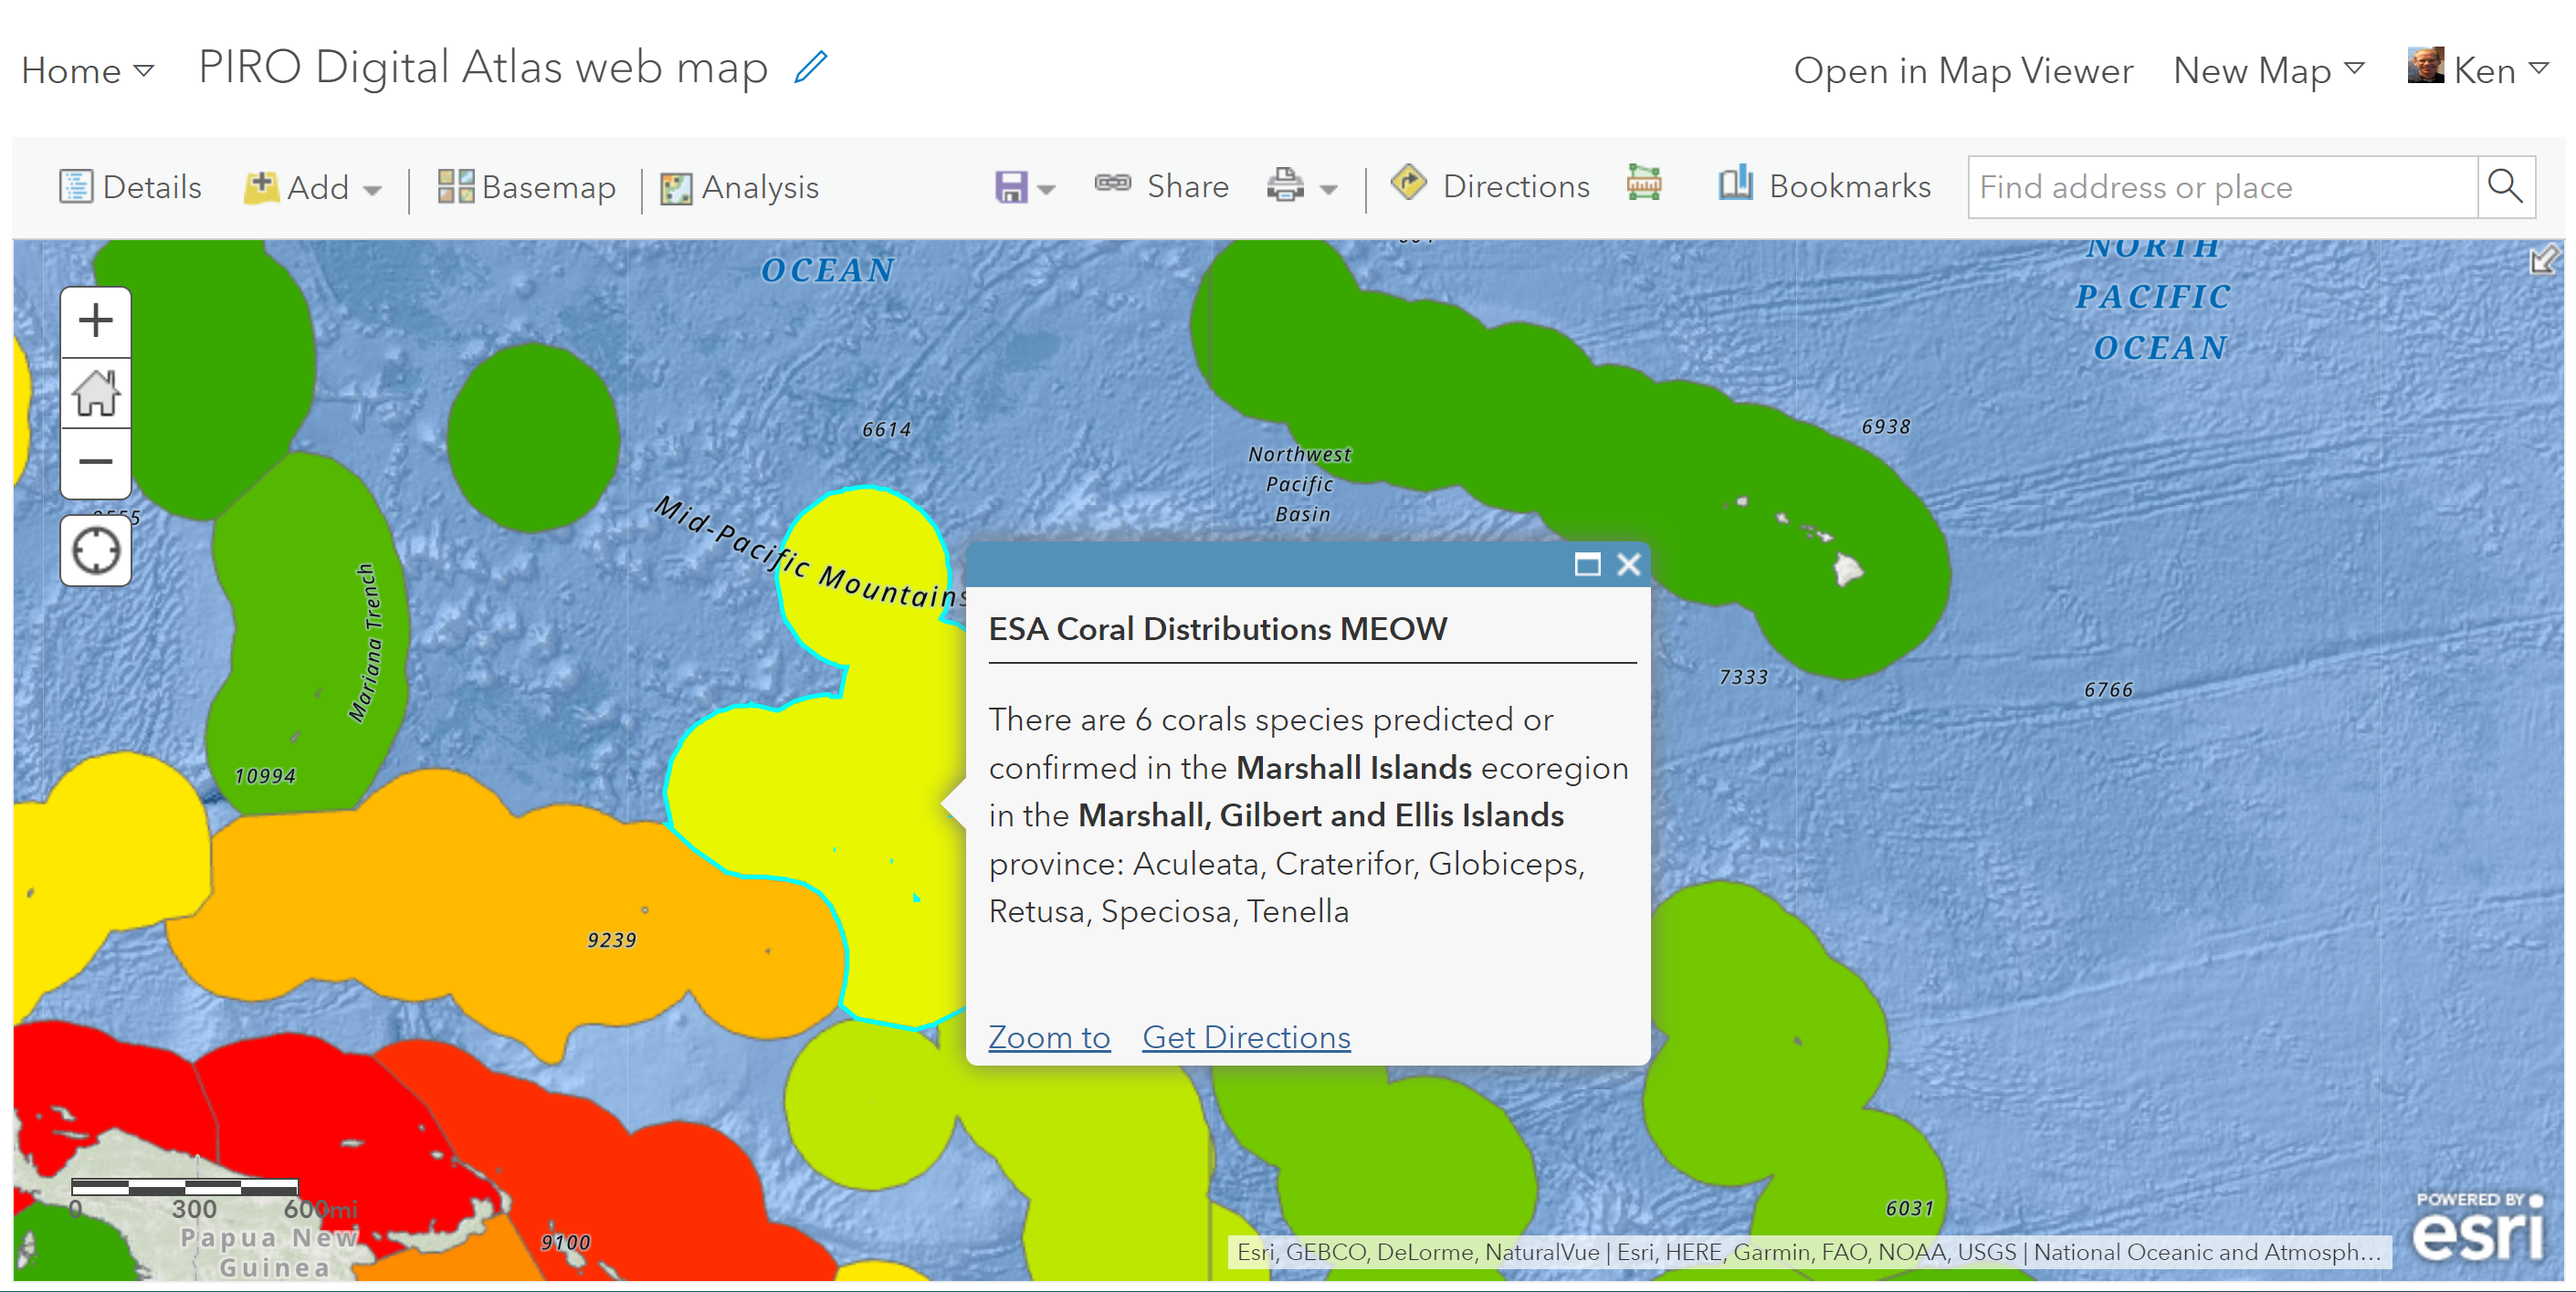
Task: Zoom out on the map
Action: coord(95,461)
